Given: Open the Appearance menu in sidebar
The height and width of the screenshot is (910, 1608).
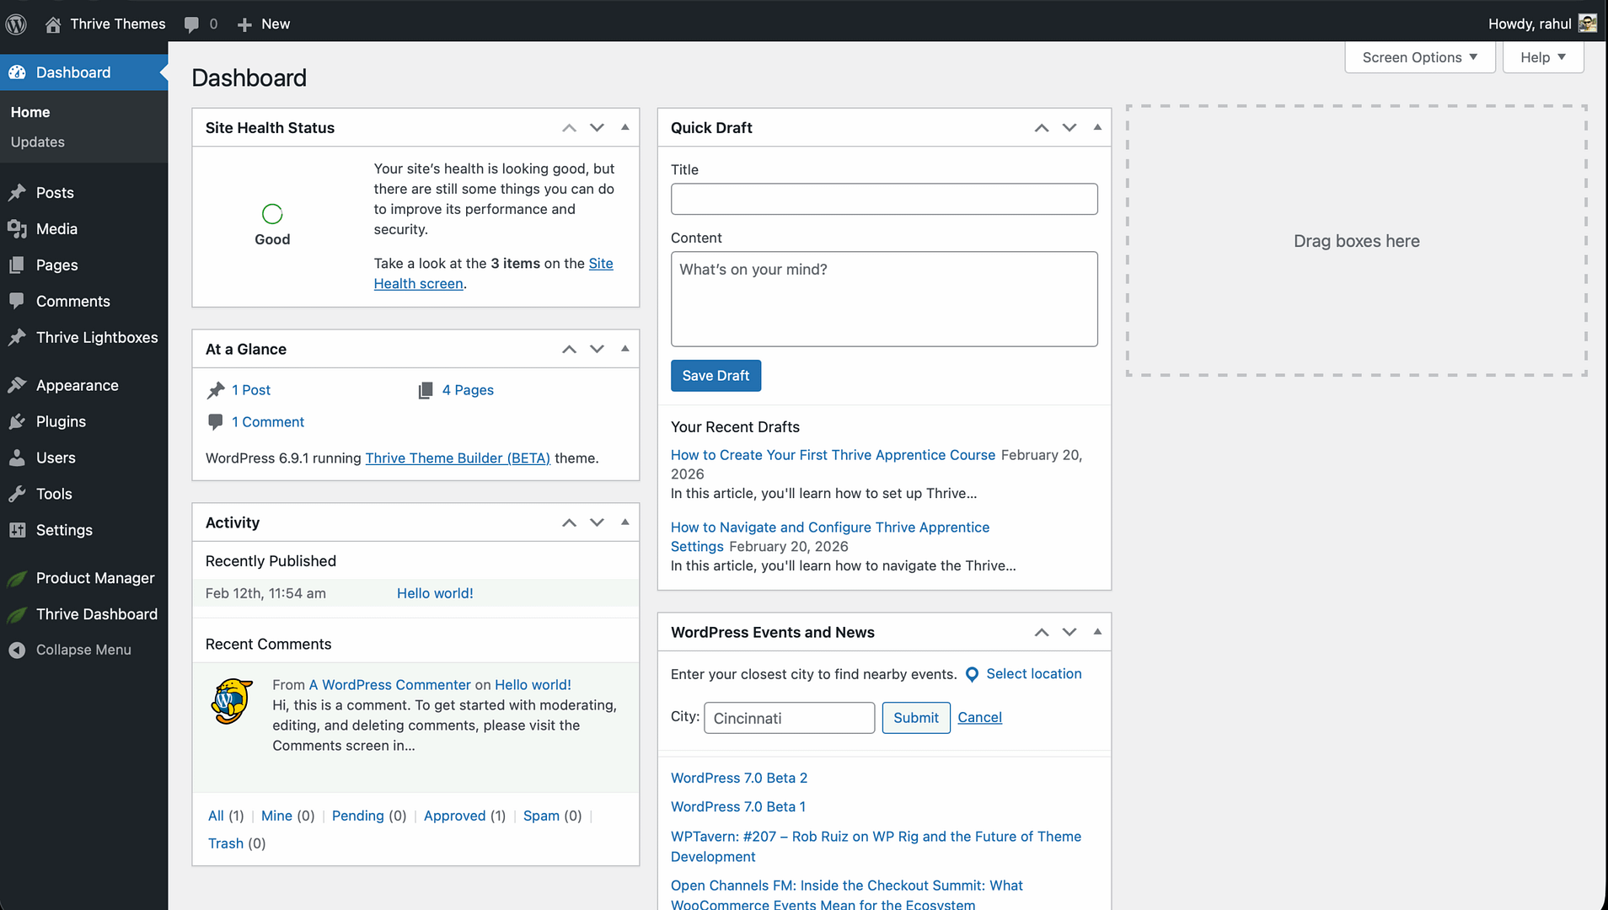Looking at the screenshot, I should pyautogui.click(x=77, y=386).
